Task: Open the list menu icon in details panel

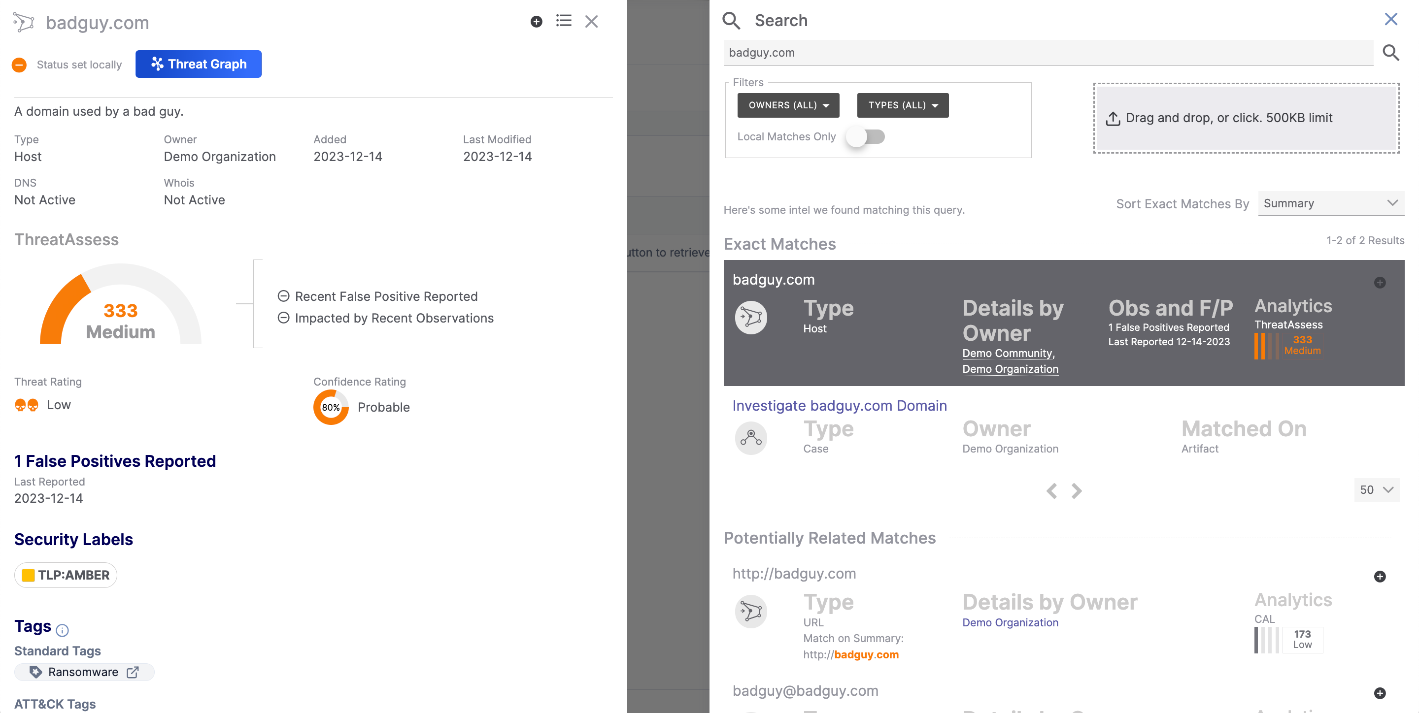Action: coord(564,21)
